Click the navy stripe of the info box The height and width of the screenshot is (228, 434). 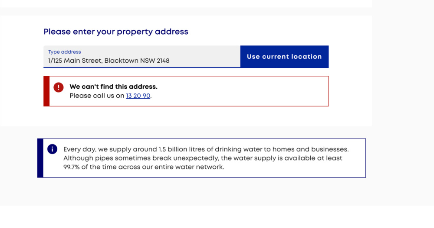click(x=40, y=158)
